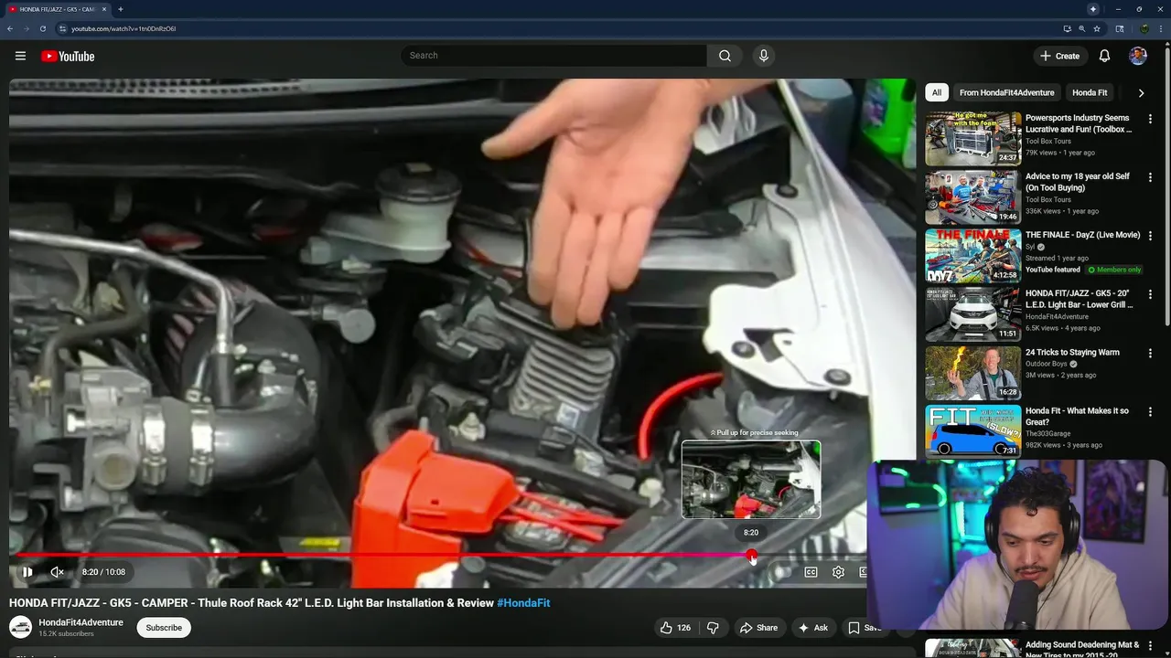Image resolution: width=1171 pixels, height=658 pixels.
Task: Open notifications bell
Action: [1104, 56]
